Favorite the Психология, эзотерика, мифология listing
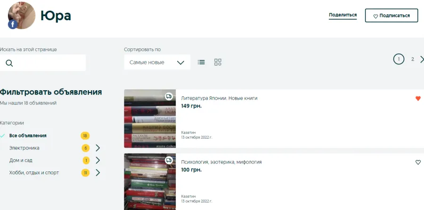 point(418,162)
